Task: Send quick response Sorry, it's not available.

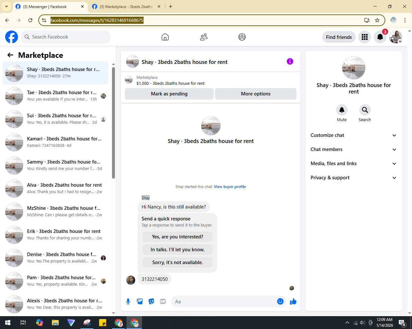Action: pyautogui.click(x=178, y=262)
